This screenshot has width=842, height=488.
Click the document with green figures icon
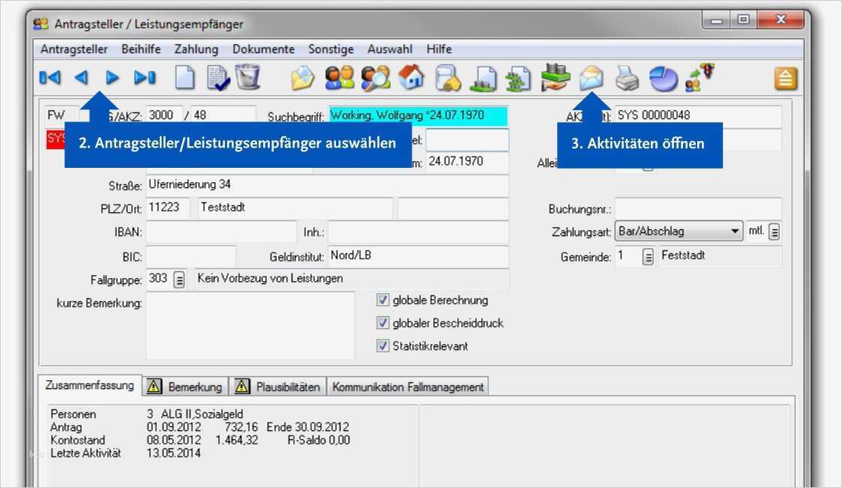tap(518, 79)
